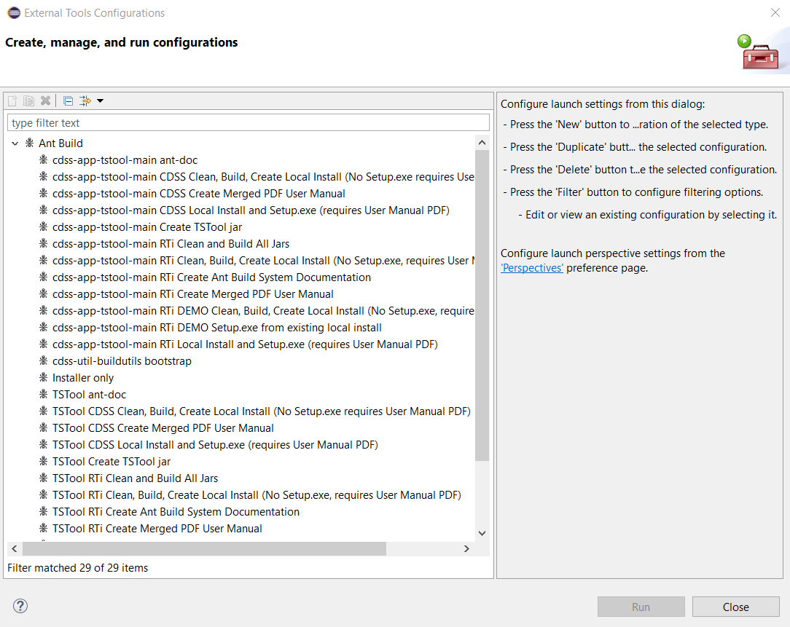Click the ant icon beside TSTool ant-doc
This screenshot has height=627, width=790.
click(x=44, y=395)
